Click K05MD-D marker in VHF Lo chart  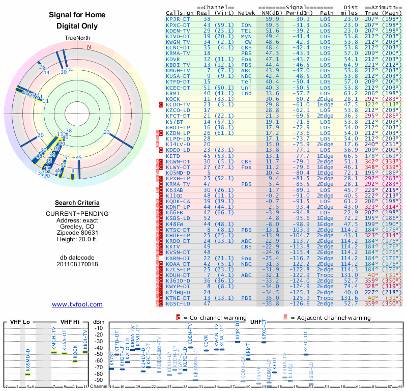(28, 374)
